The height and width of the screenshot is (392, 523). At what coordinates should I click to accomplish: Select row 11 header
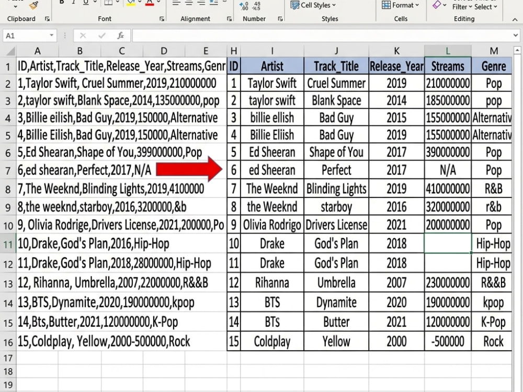click(8, 245)
